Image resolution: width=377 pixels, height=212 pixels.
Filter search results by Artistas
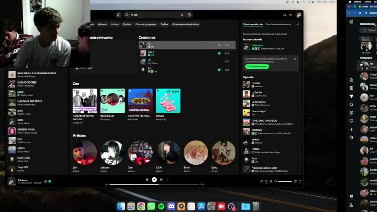point(115,24)
